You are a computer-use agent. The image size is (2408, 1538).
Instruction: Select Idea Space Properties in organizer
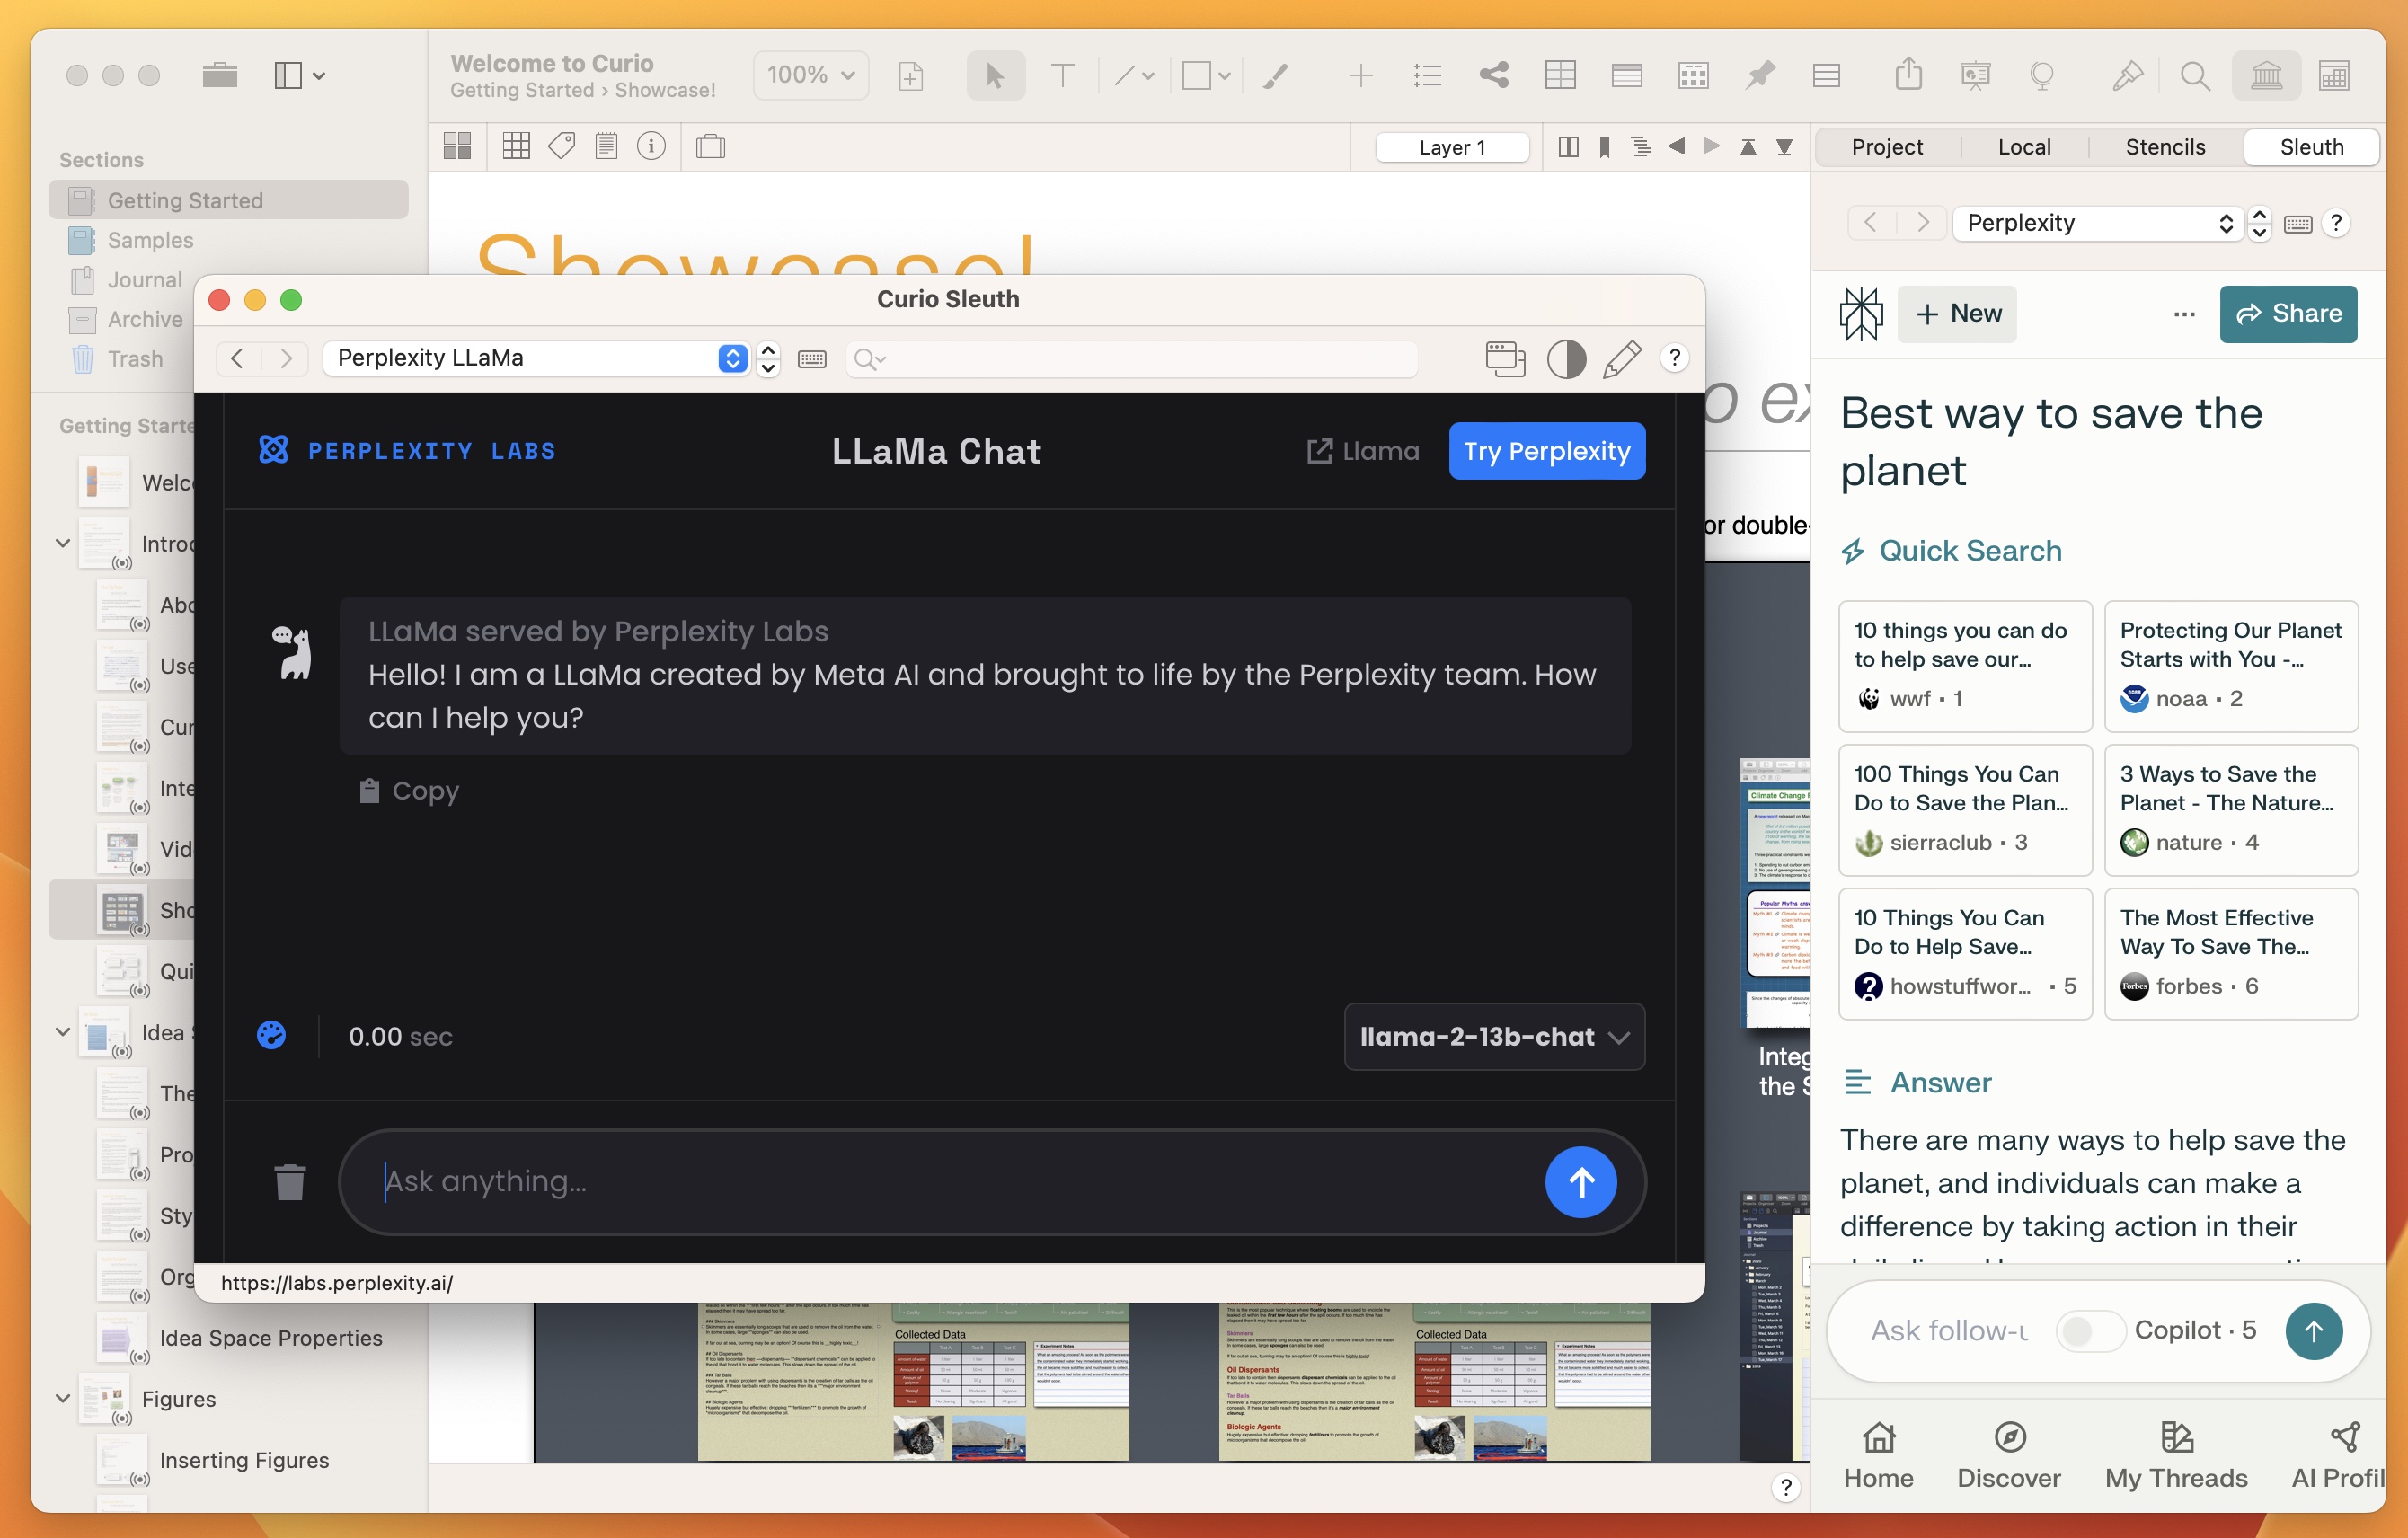click(271, 1337)
